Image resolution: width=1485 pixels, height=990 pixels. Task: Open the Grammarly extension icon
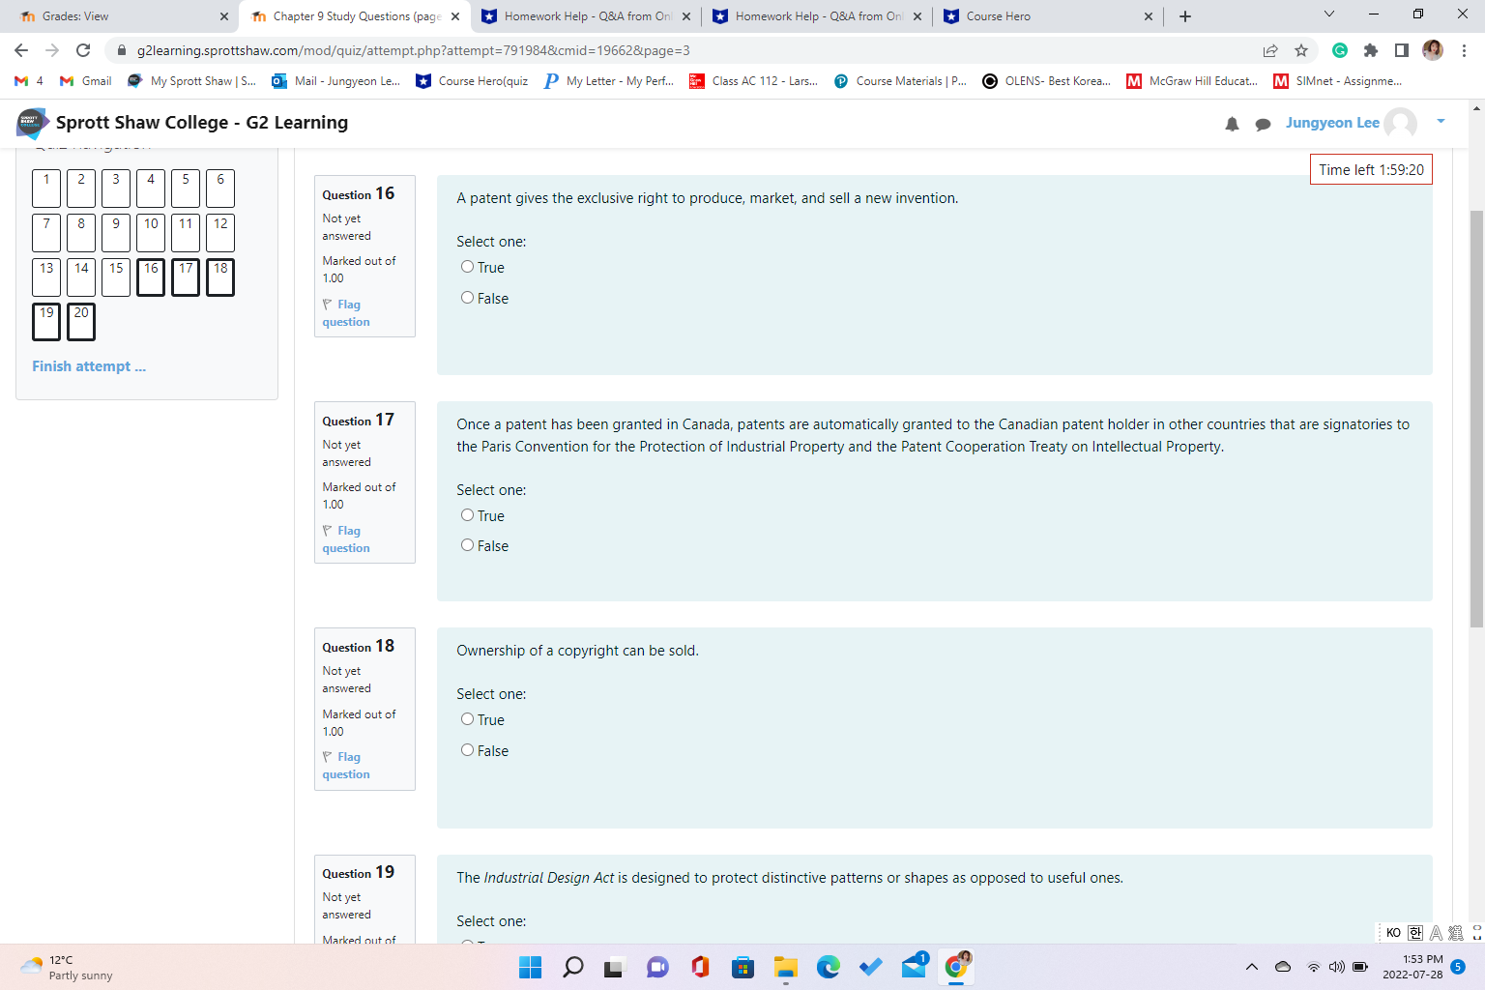click(1340, 50)
